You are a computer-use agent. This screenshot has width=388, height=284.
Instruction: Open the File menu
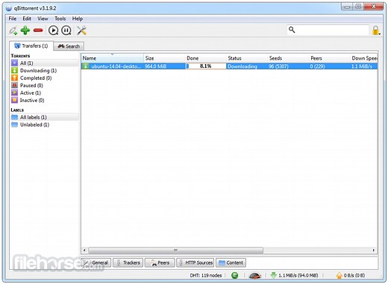point(12,19)
